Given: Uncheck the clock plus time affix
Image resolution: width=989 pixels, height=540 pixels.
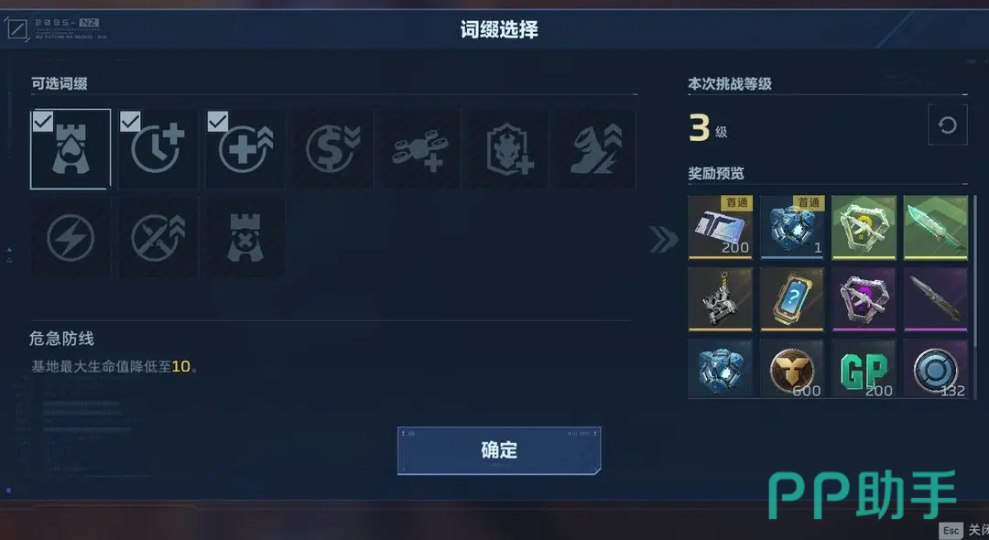Looking at the screenshot, I should click(x=158, y=149).
